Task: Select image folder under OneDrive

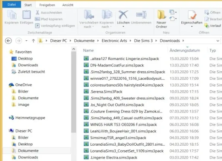Action: (21, 105)
